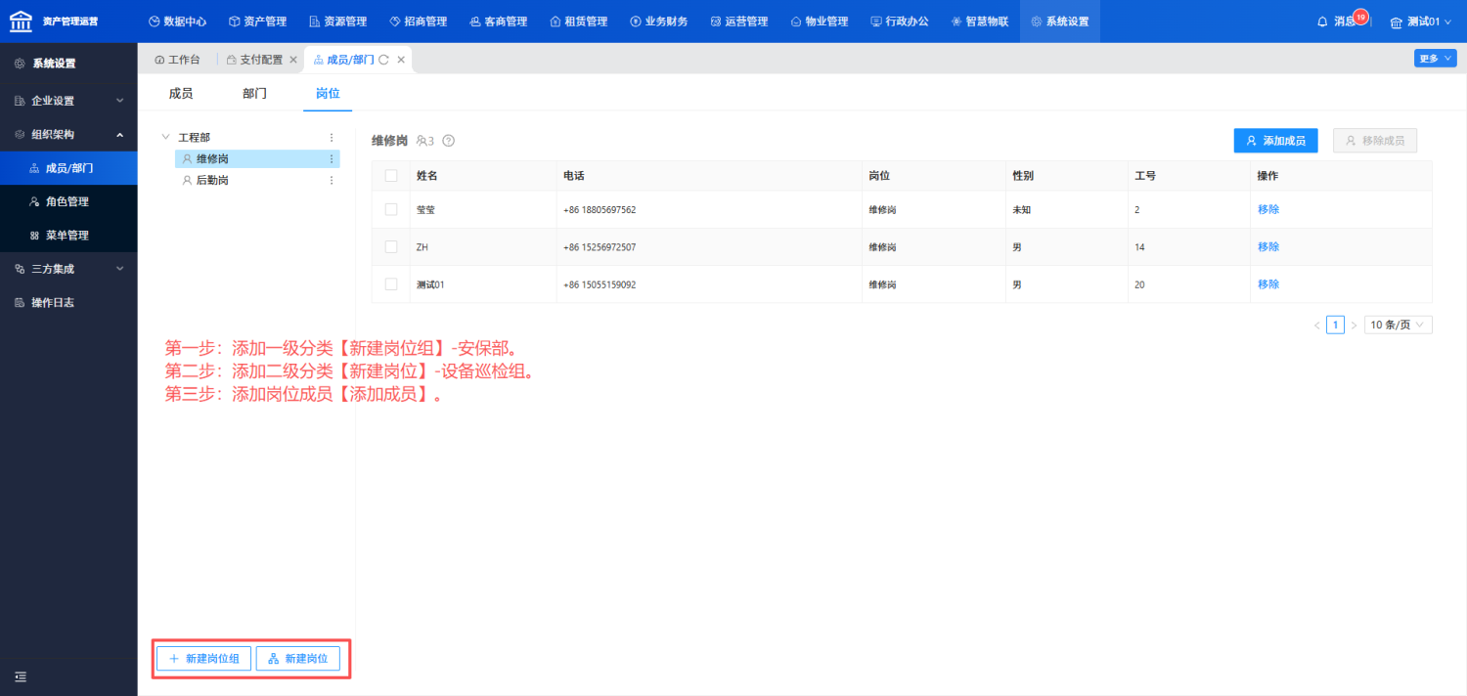Open the more options for 维修岗

(x=332, y=158)
